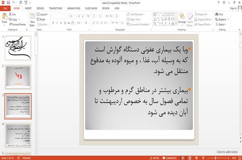The image size is (242, 160).
Task: Switch to the TRANSITIONS tab
Action: [x=56, y=8]
